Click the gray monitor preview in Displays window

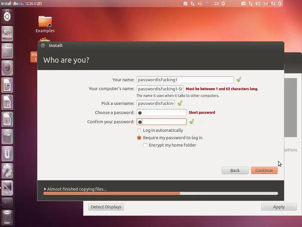(290, 108)
